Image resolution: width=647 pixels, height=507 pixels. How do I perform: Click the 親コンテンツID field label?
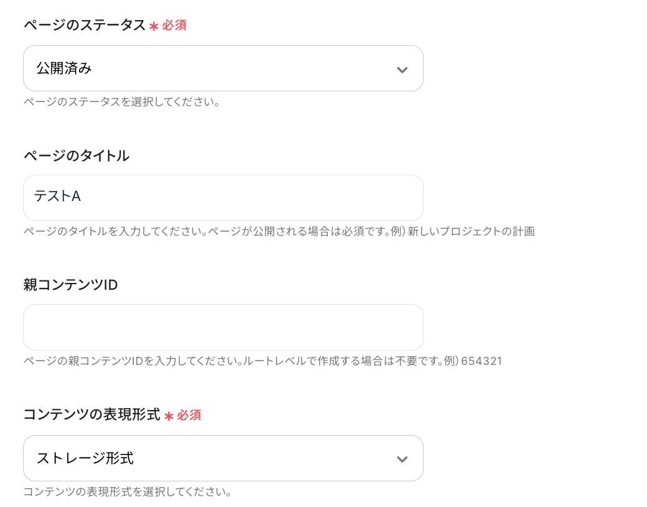(x=71, y=285)
